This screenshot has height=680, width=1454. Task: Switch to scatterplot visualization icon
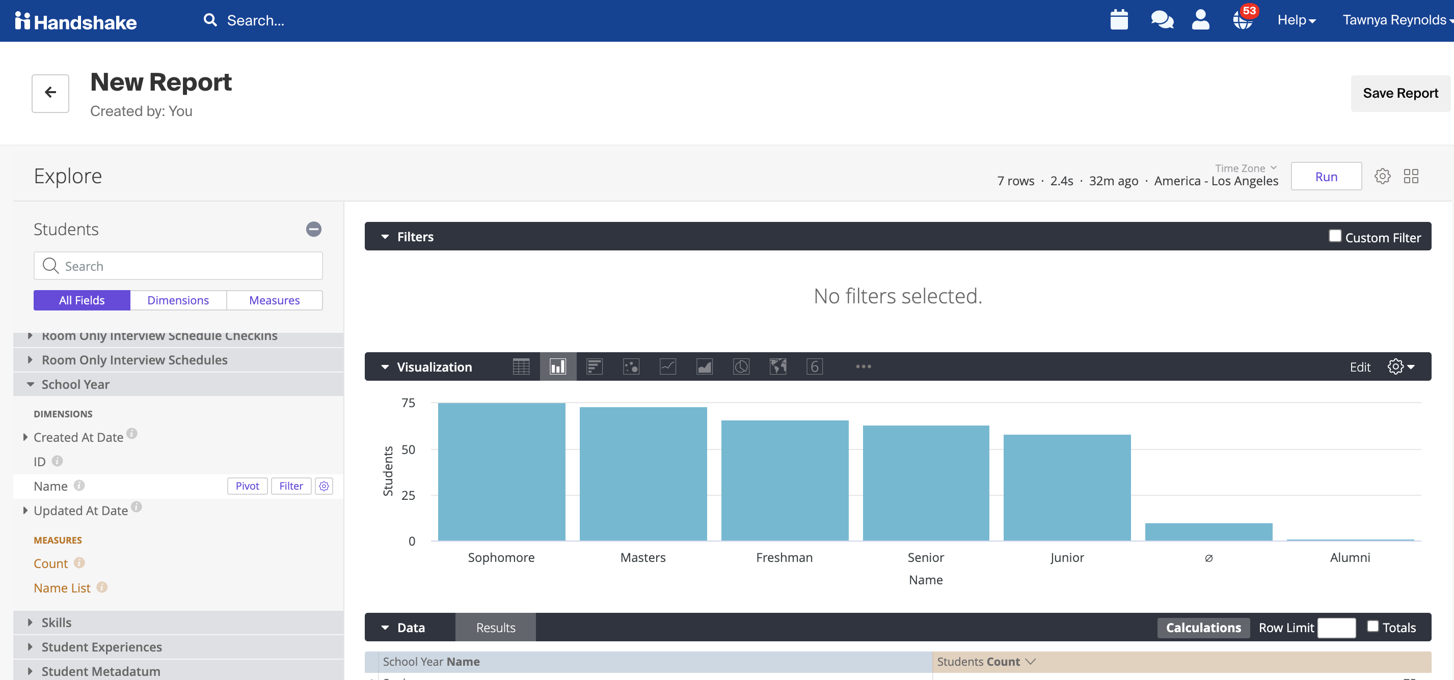click(631, 367)
